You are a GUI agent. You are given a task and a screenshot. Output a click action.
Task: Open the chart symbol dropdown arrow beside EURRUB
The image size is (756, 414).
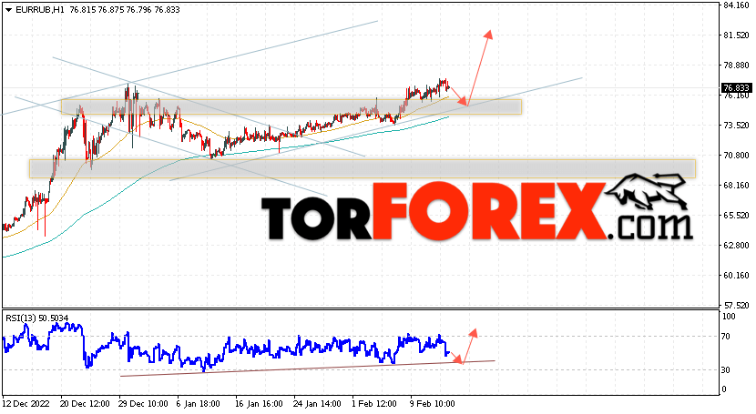8,10
